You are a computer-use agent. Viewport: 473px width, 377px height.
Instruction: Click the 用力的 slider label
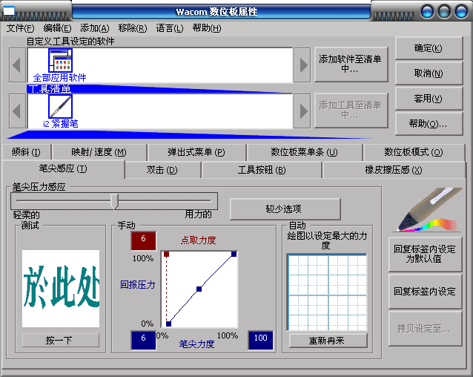[x=198, y=214]
